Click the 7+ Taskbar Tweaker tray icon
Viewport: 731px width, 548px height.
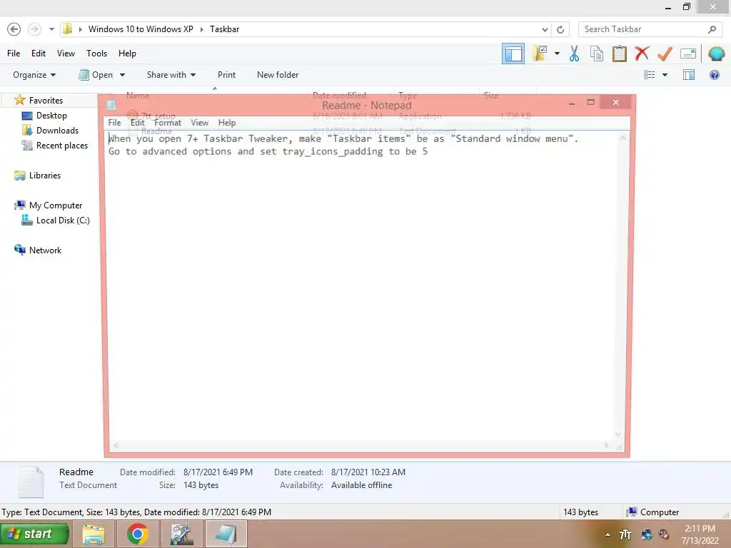625,534
